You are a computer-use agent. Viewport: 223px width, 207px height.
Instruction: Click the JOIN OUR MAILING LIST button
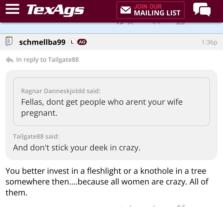[151, 10]
